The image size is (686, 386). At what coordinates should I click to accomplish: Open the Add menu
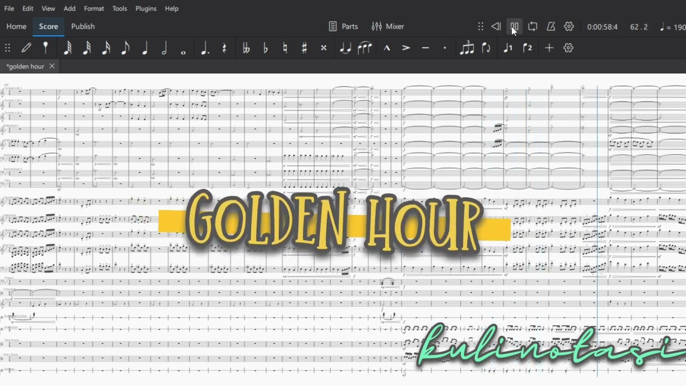tap(70, 9)
